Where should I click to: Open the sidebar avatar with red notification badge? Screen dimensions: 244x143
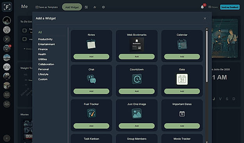(x=7, y=48)
